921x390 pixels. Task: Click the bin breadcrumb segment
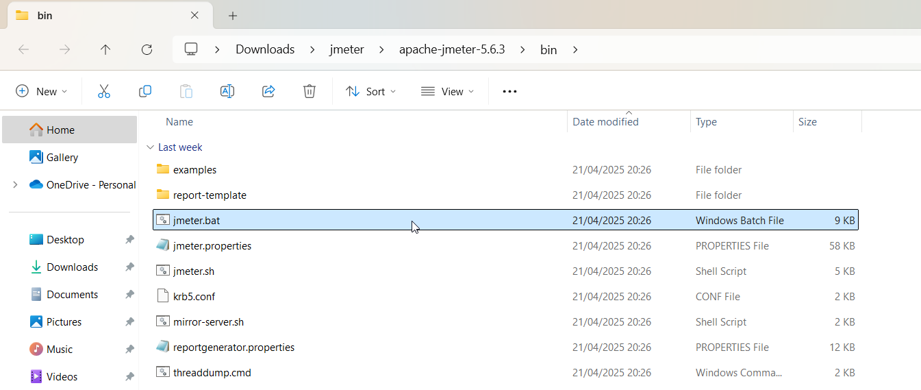click(x=548, y=49)
